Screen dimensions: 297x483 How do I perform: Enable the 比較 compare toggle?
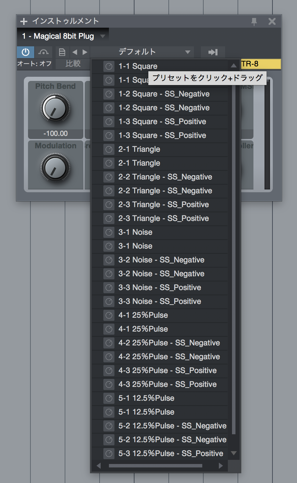(73, 64)
